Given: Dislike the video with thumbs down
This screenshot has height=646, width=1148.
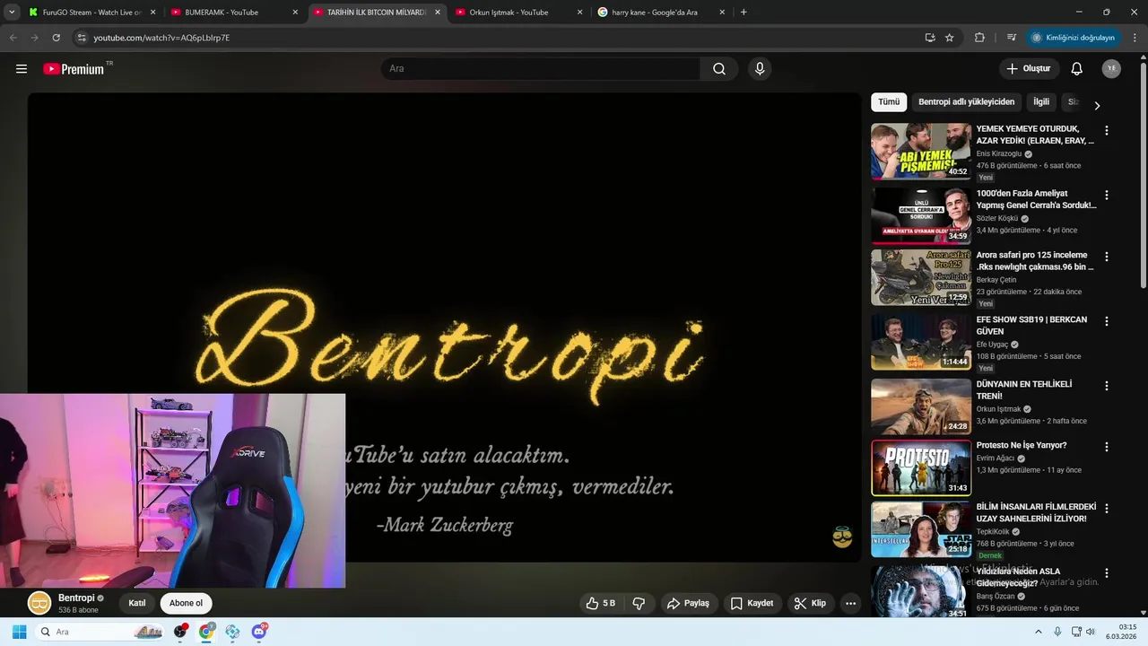Looking at the screenshot, I should 639,604.
